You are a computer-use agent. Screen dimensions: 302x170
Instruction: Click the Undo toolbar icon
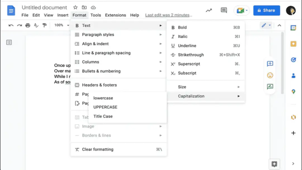(x=11, y=25)
